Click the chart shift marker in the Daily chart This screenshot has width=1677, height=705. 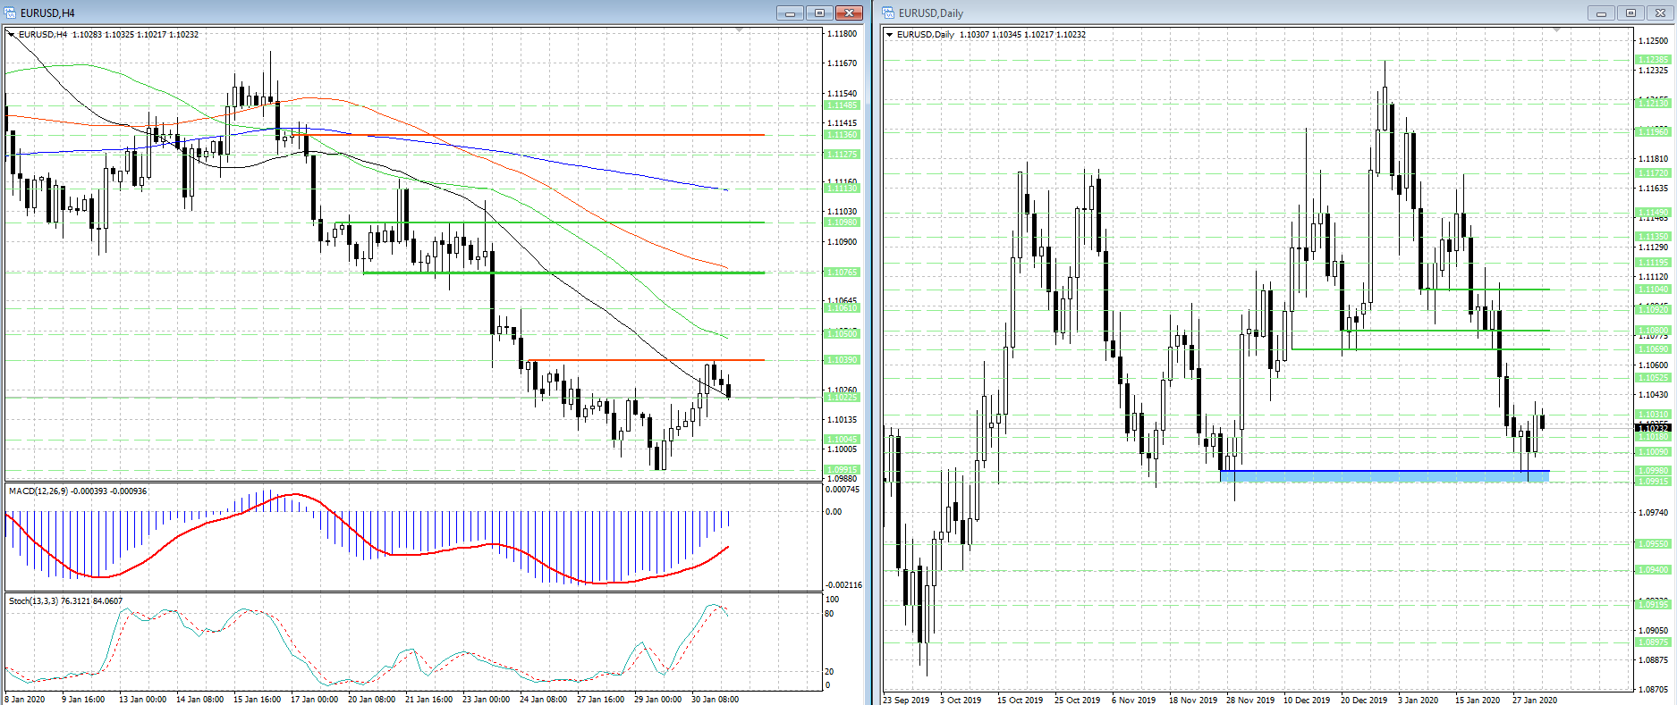[x=1556, y=30]
